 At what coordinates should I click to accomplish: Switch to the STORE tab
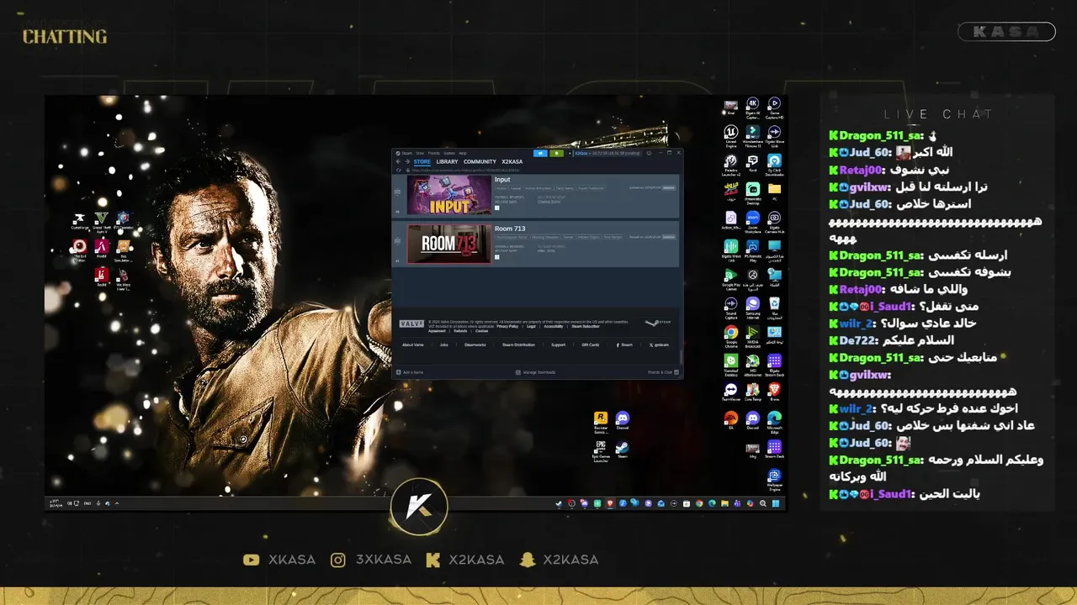point(422,161)
